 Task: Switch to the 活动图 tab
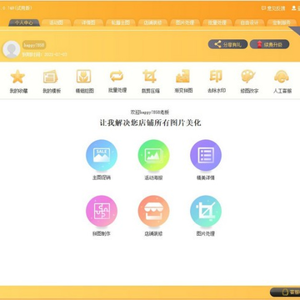pyautogui.click(x=57, y=22)
